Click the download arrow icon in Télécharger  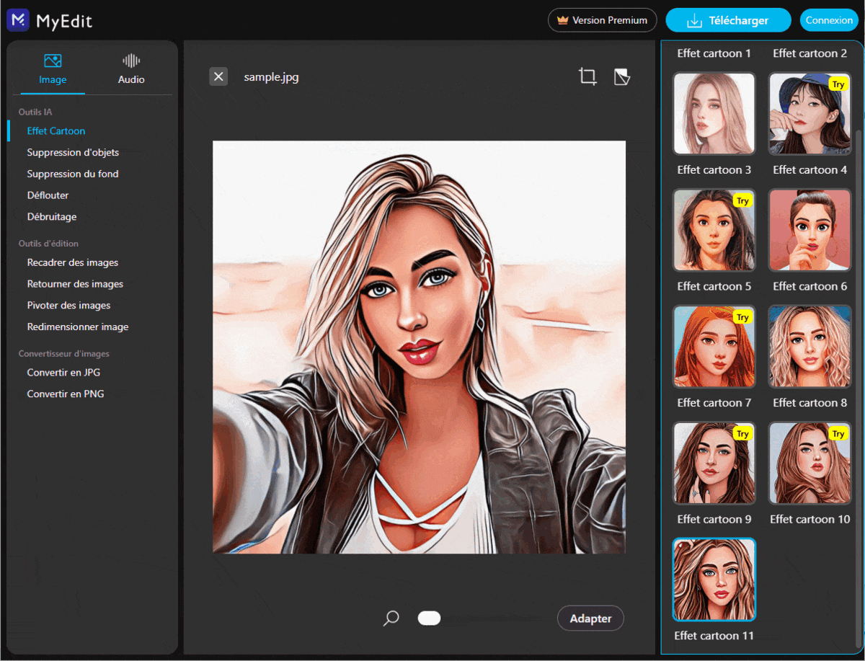[x=693, y=20]
